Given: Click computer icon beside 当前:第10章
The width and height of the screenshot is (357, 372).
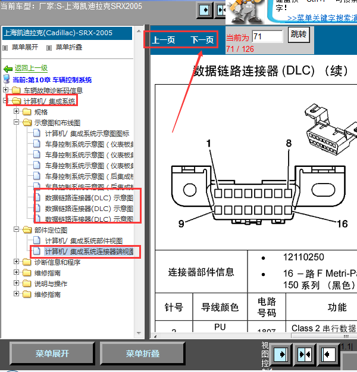Looking at the screenshot, I should pyautogui.click(x=7, y=79).
